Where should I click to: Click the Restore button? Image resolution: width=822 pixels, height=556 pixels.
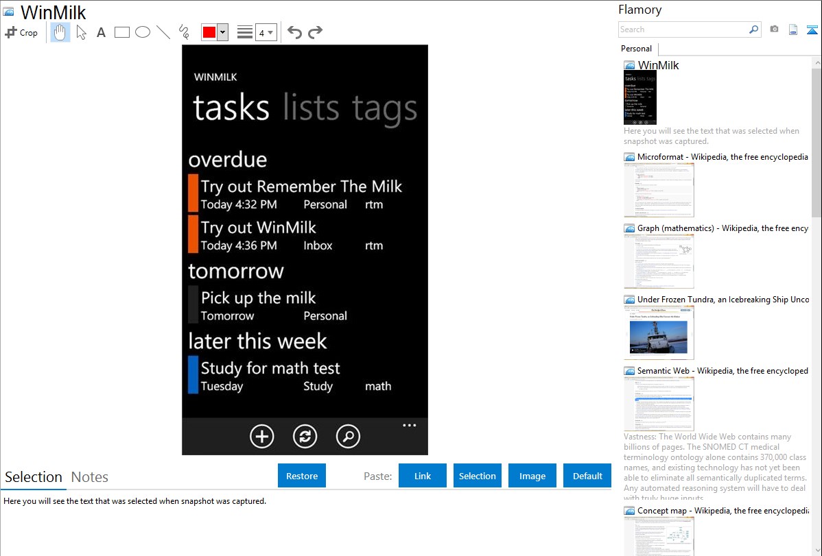(x=302, y=476)
